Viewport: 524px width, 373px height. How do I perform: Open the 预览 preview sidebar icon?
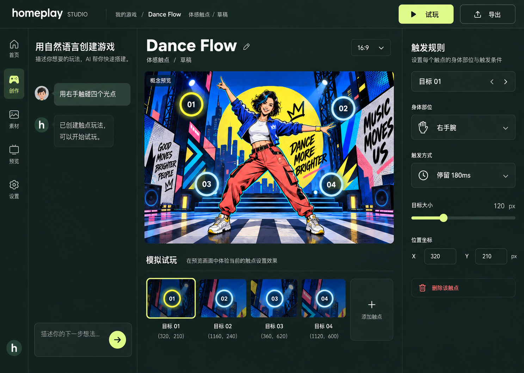coord(14,154)
